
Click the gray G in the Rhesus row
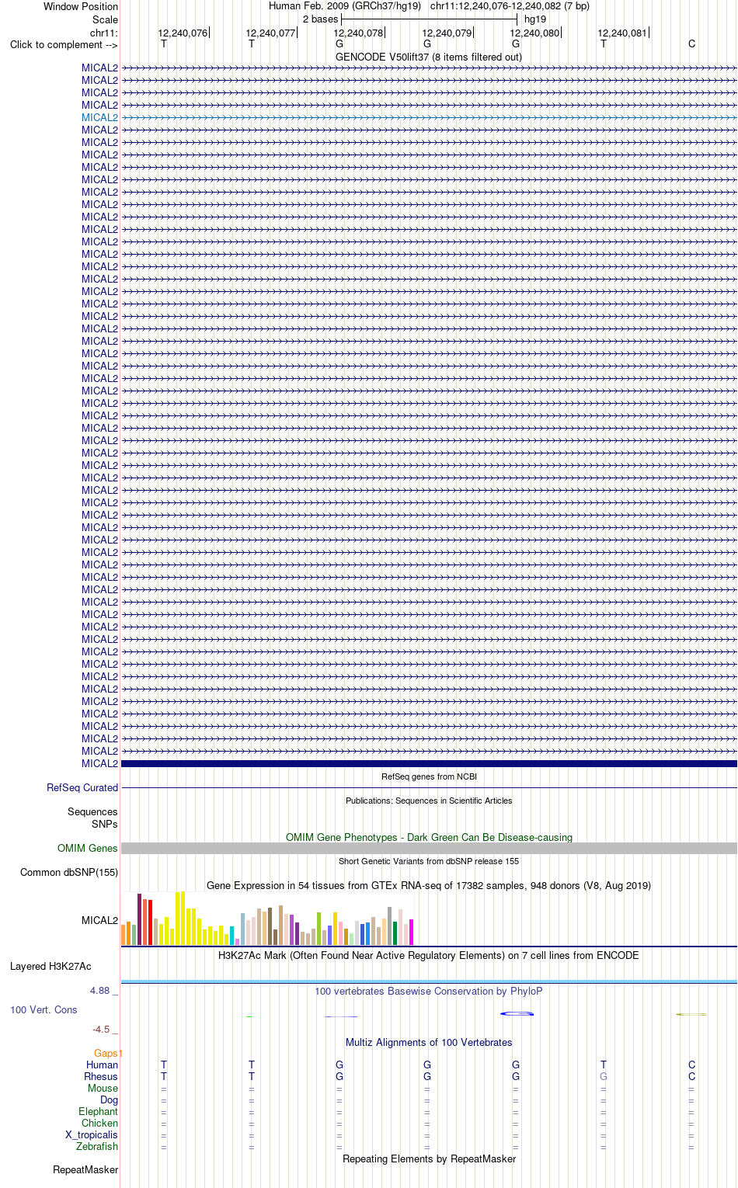coord(604,1077)
